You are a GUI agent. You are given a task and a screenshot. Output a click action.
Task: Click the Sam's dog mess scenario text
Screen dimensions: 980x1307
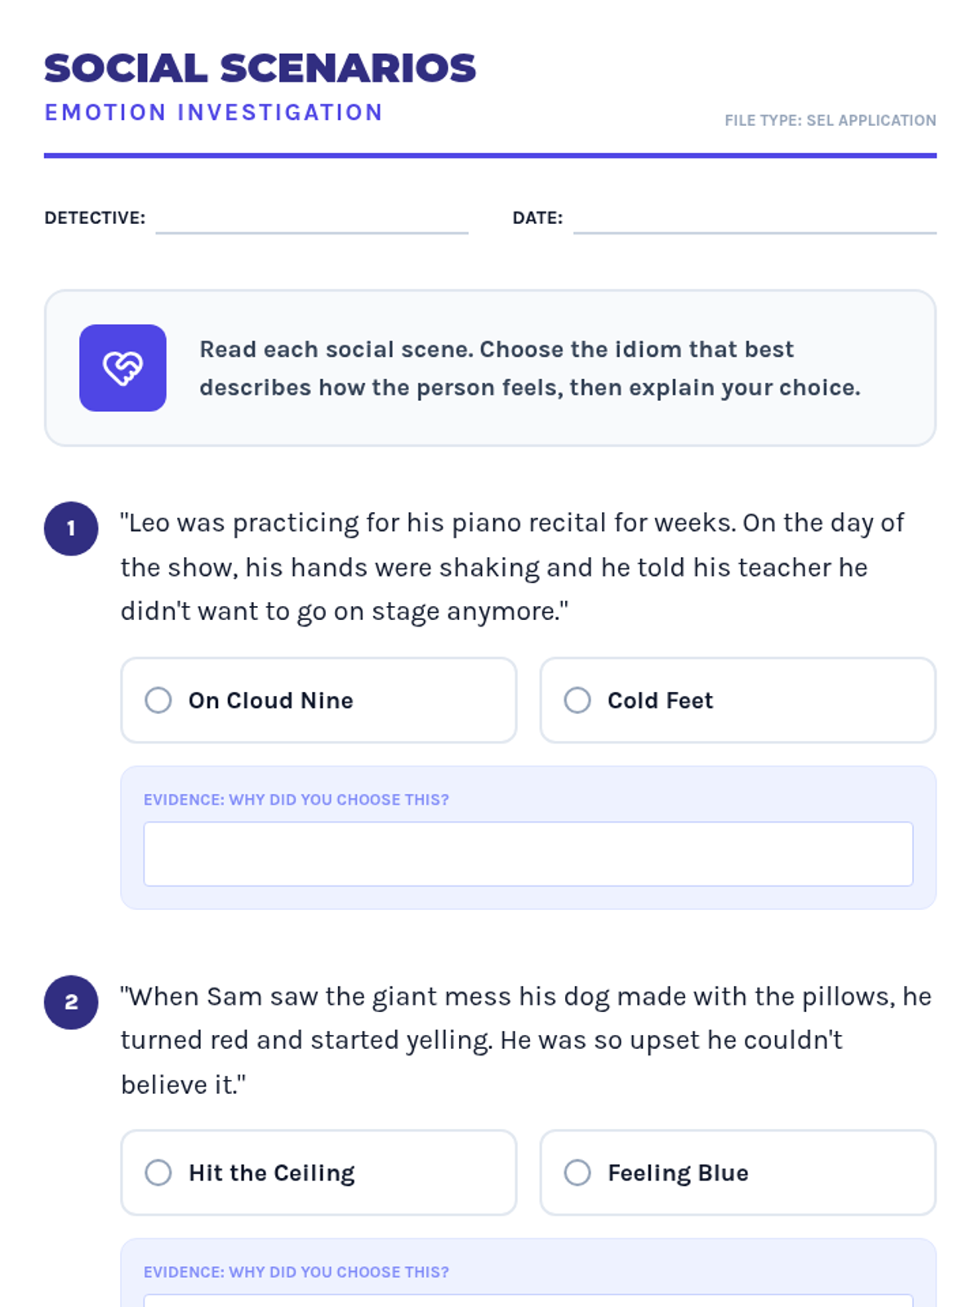tap(526, 1040)
